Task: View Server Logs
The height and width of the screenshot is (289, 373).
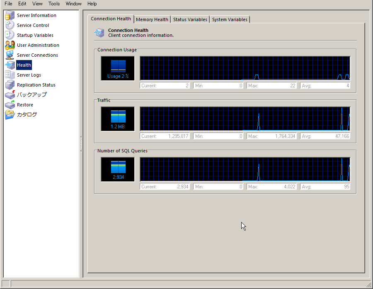Action: tap(29, 75)
